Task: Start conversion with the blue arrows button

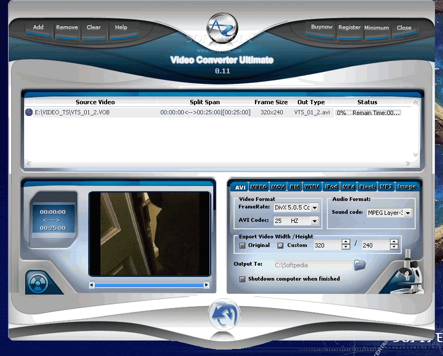Action: (224, 314)
